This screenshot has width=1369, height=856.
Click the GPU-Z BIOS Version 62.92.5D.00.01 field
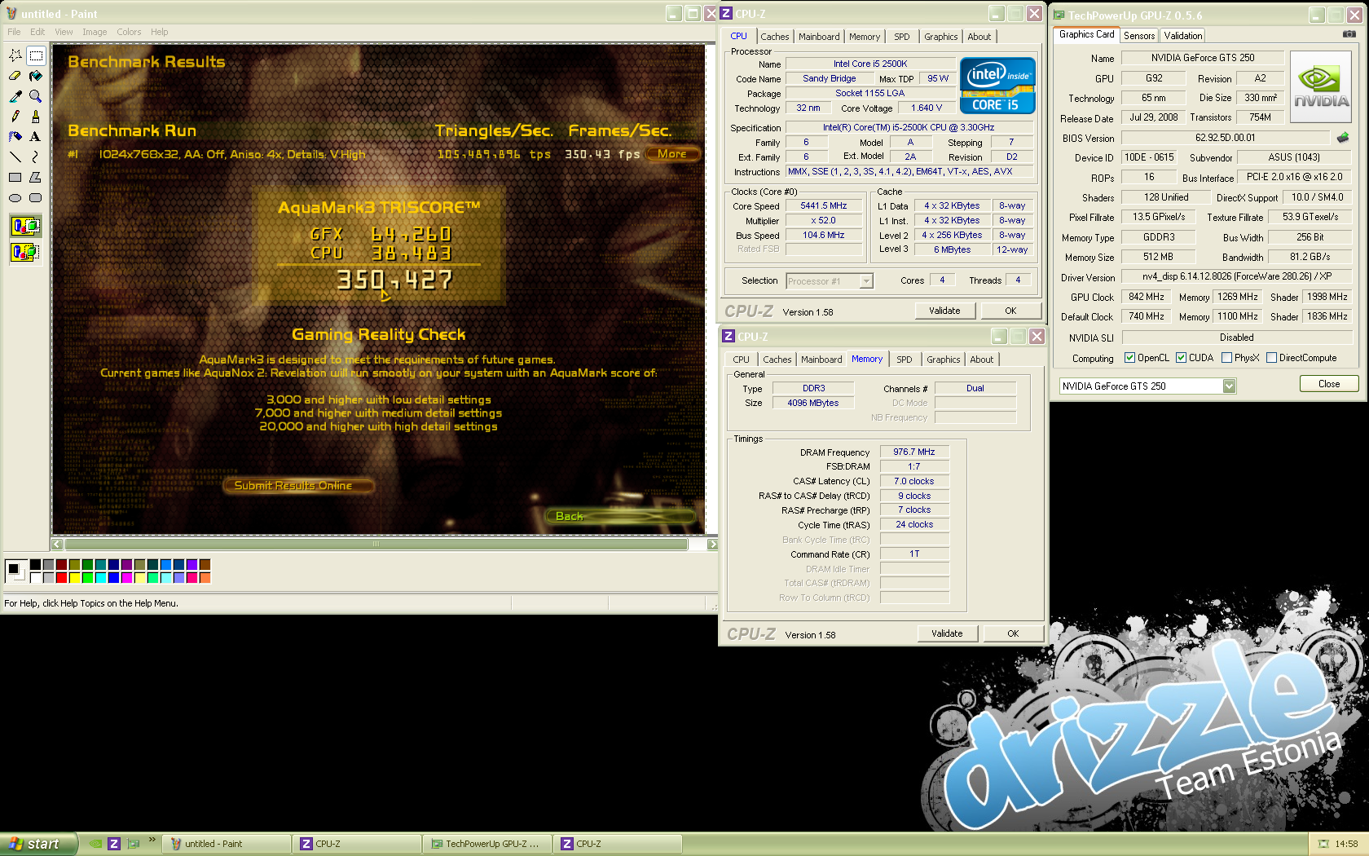pyautogui.click(x=1226, y=138)
